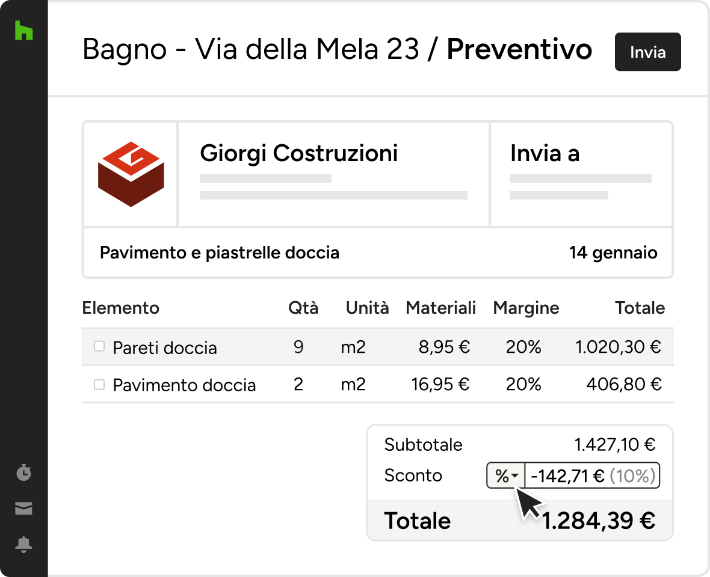This screenshot has height=577, width=710.
Task: Click the 14 gennaio date
Action: coord(613,252)
